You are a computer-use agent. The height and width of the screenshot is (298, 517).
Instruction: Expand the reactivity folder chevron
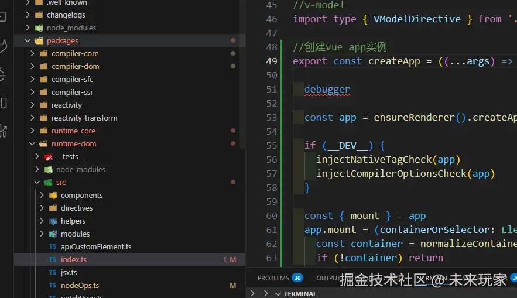tap(32, 105)
